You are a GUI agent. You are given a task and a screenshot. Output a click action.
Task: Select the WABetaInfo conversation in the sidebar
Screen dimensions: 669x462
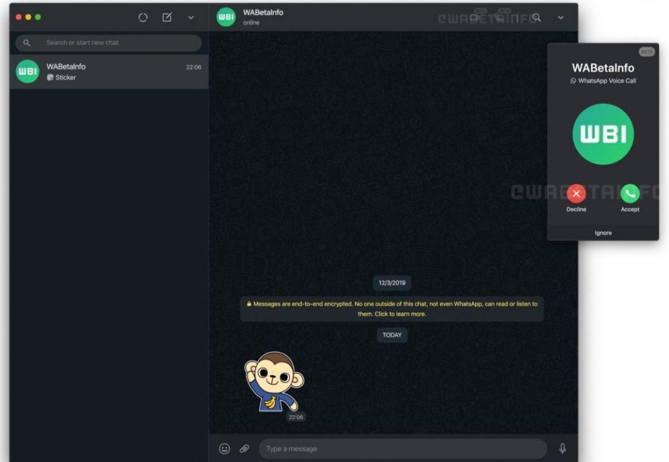(108, 71)
